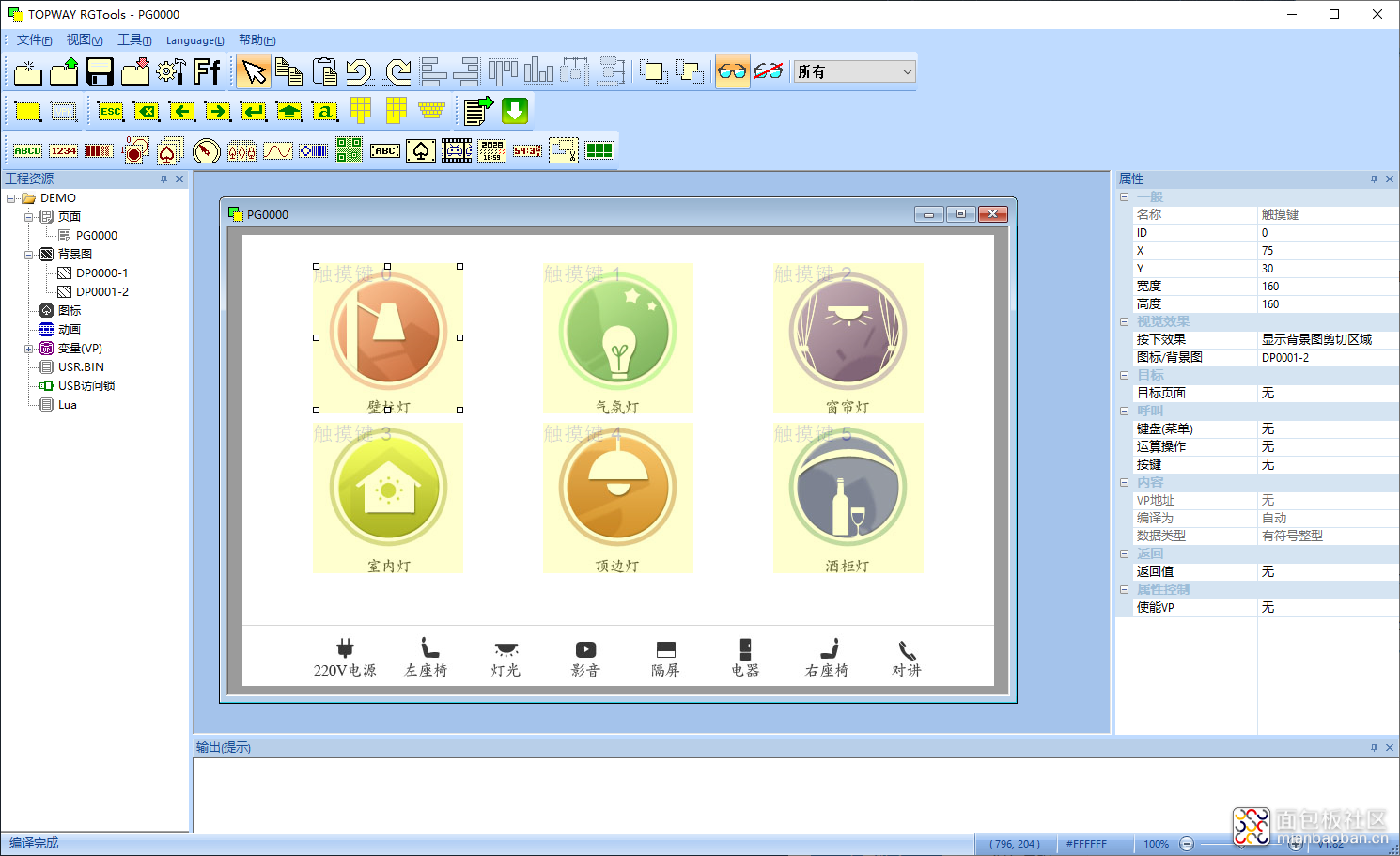The width and height of the screenshot is (1400, 856).
Task: Collapse the DEMO project tree node
Action: pos(11,198)
